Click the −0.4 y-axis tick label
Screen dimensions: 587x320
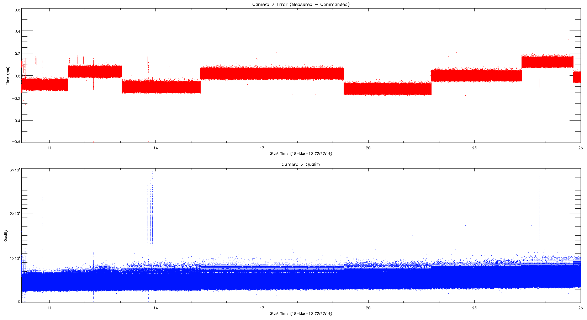coord(16,121)
